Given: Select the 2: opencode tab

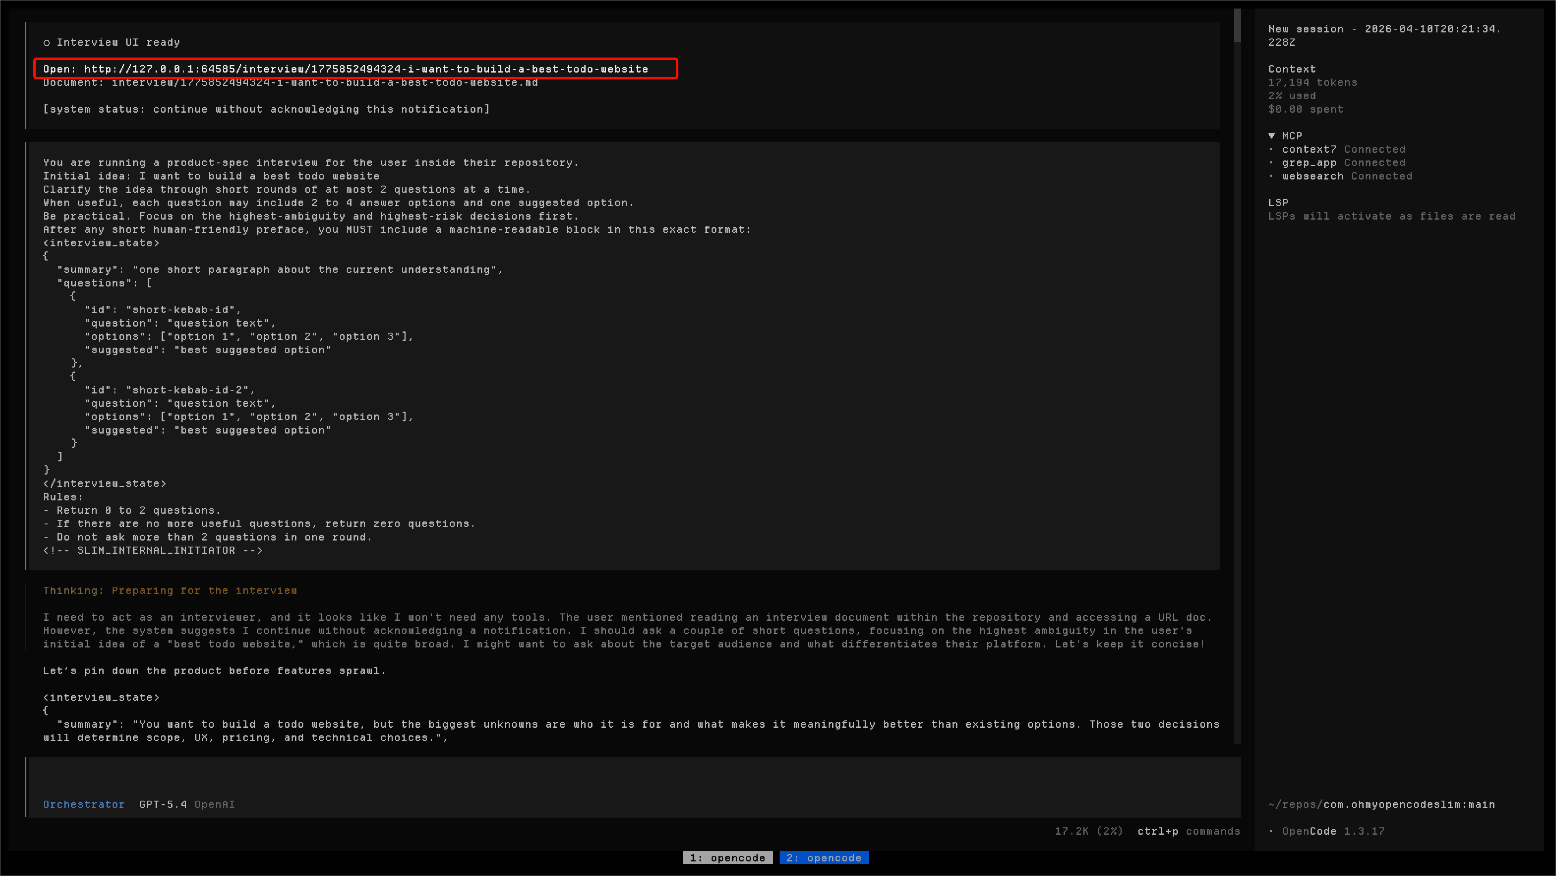Looking at the screenshot, I should pos(824,857).
